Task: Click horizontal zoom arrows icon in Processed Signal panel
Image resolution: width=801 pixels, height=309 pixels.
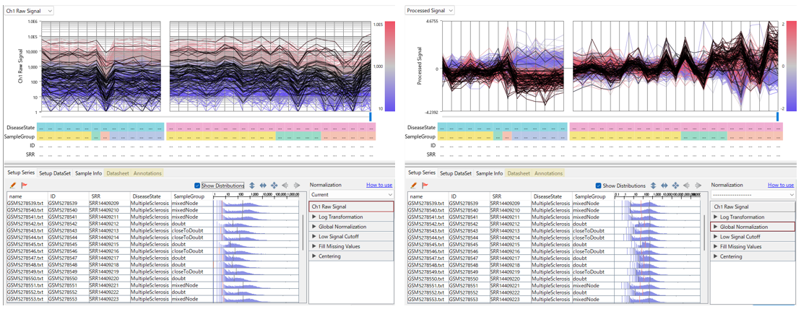Action: [x=664, y=186]
